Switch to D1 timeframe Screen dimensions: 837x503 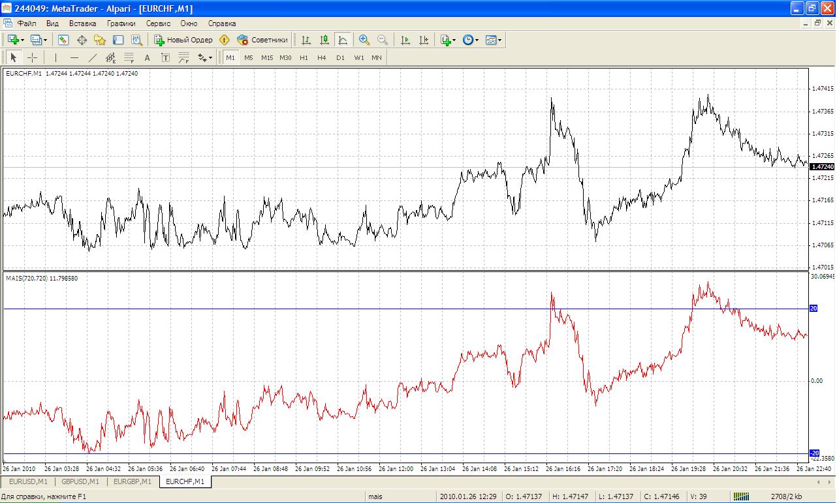point(340,57)
